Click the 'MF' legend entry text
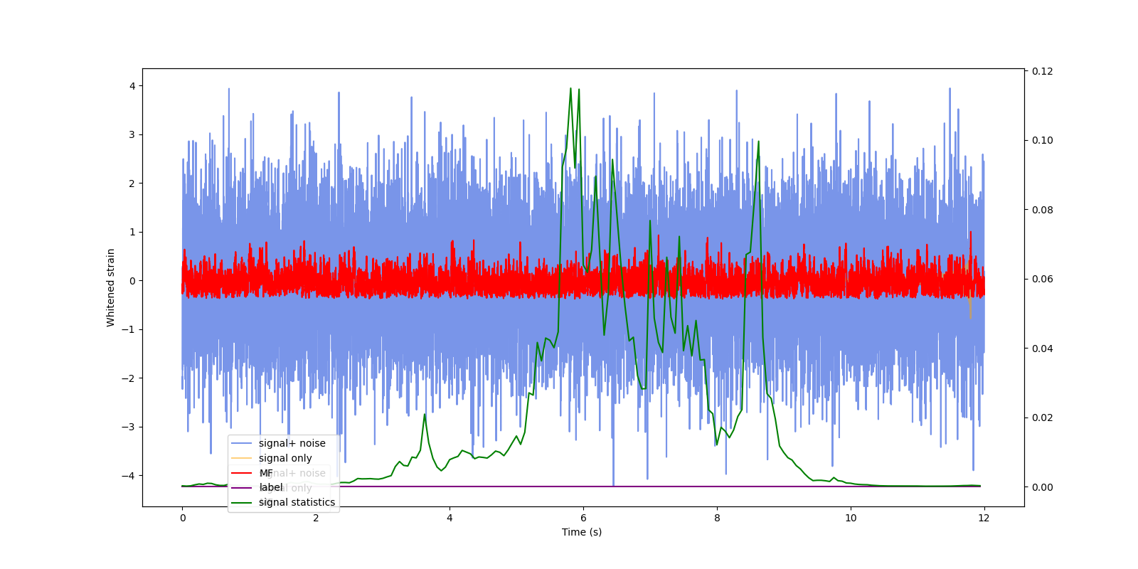Screen dimensions: 1138x569 point(266,473)
